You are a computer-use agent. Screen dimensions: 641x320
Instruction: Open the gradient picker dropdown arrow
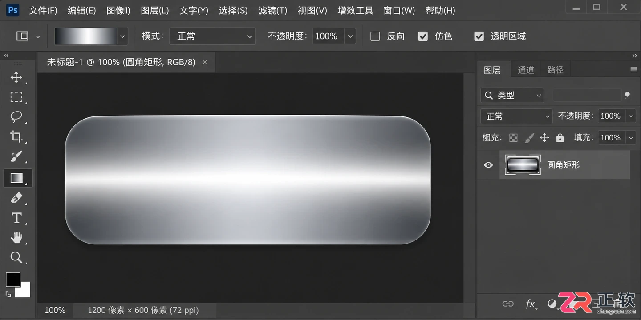(122, 36)
